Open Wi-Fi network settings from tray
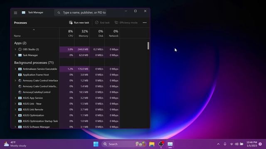This screenshot has height=149, width=266. (232, 144)
